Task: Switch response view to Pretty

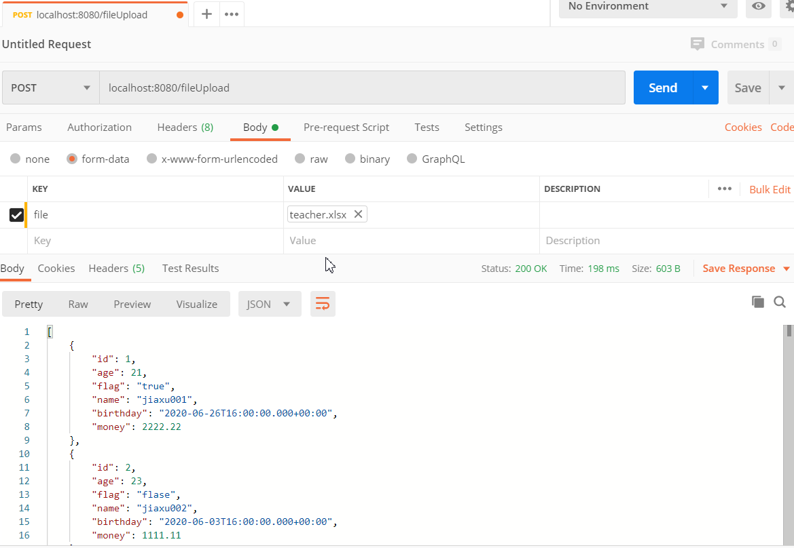Action: 29,304
